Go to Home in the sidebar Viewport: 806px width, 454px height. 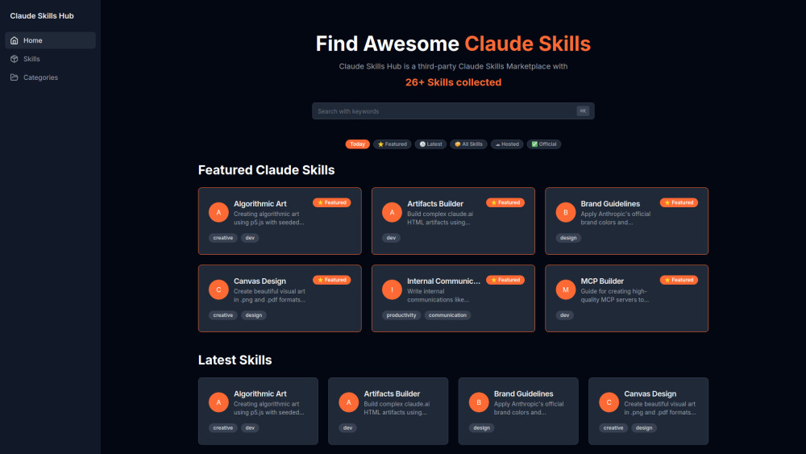[x=50, y=40]
